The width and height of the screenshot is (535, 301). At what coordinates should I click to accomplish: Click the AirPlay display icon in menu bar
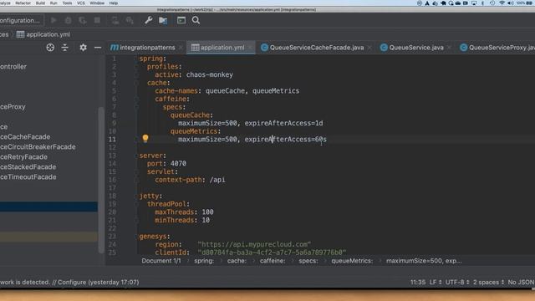click(x=474, y=3)
